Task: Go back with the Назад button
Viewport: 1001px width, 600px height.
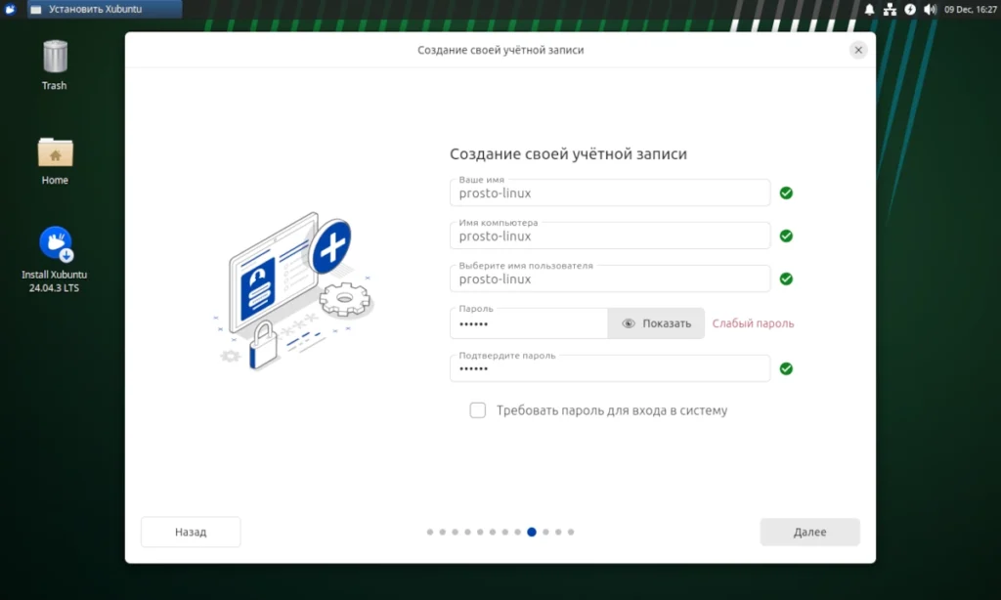Action: pyautogui.click(x=191, y=532)
